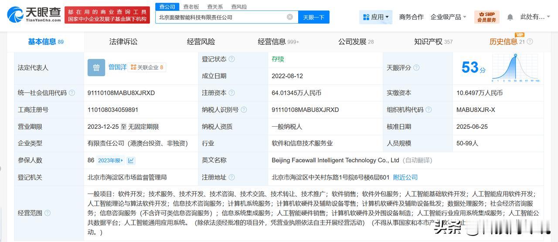The image size is (558, 242).
Task: Open the 此处有… account menu
Action: [536, 17]
